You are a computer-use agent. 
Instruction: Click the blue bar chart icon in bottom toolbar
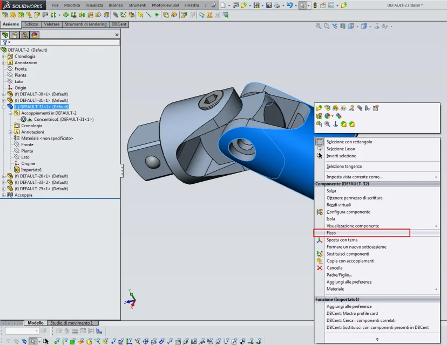point(99,331)
